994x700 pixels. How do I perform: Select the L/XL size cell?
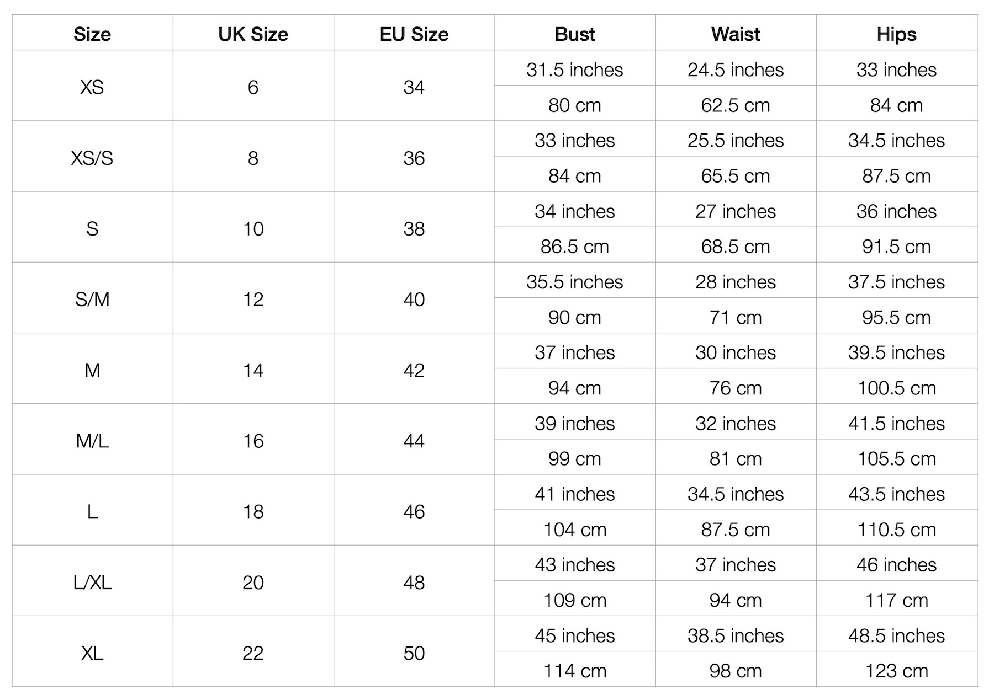click(x=92, y=583)
